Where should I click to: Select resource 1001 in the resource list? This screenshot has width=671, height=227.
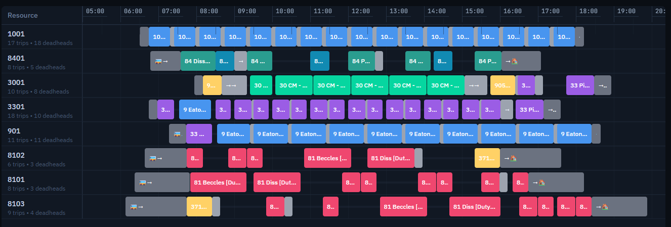tap(16, 34)
